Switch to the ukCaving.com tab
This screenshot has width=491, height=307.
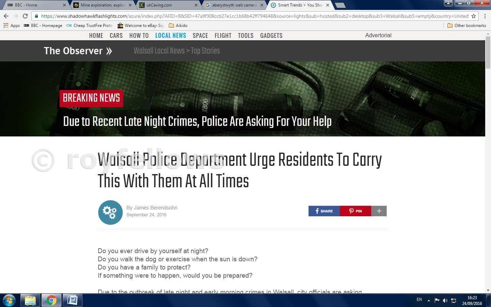pyautogui.click(x=167, y=5)
